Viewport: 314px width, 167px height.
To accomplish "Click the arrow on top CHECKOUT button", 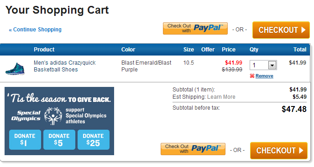I will tap(304, 30).
